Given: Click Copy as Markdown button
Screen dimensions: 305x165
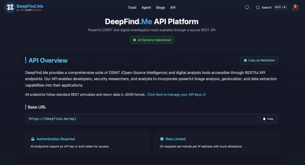Looking at the screenshot, I should (259, 60).
